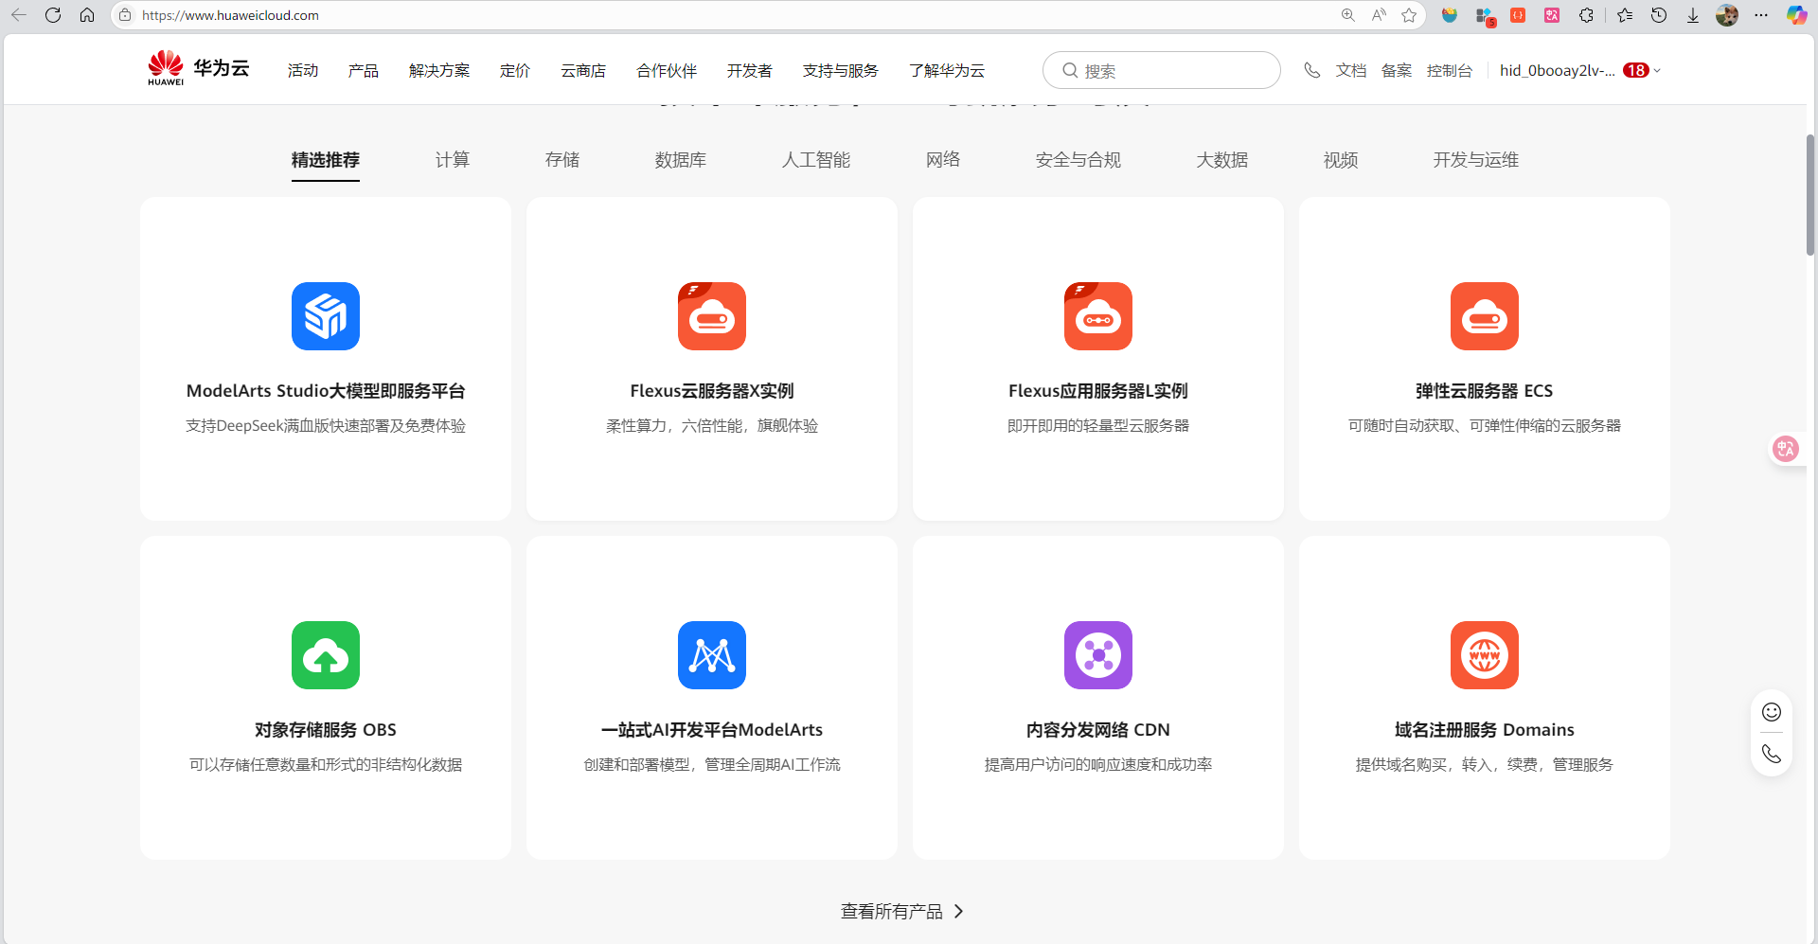
Task: Switch to the 人工智能 tab
Action: tap(816, 160)
